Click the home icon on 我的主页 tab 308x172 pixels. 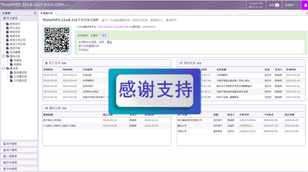tap(41, 13)
